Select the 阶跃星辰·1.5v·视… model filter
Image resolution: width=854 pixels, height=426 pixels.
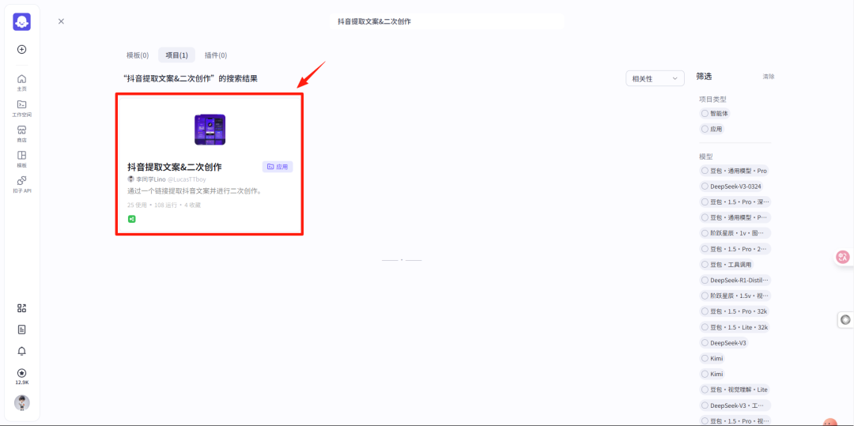tap(735, 296)
